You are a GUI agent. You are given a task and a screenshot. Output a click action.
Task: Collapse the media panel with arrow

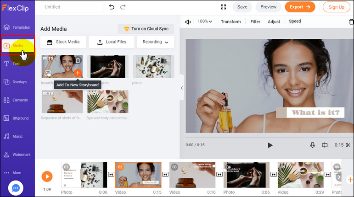coord(182,88)
